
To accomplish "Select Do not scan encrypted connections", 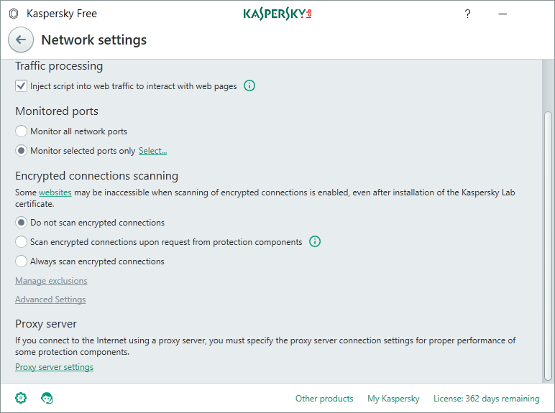I will 21,223.
